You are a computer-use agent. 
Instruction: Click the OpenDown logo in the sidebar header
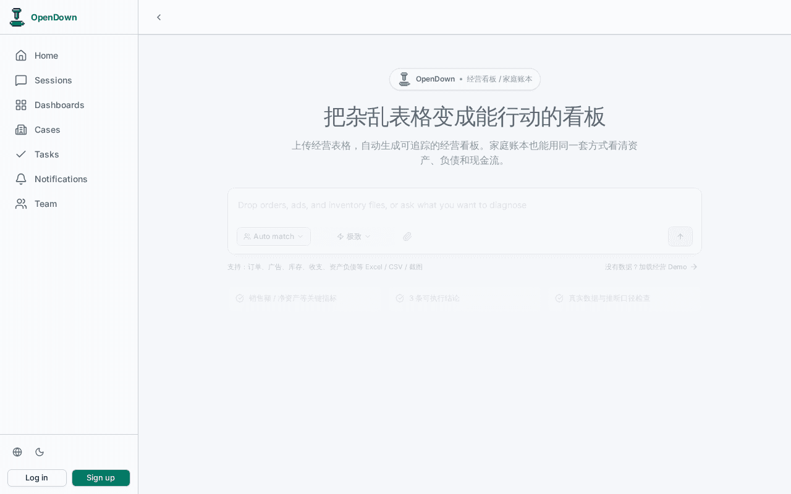[x=17, y=17]
